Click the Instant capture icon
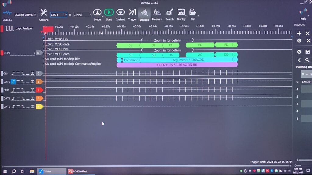Viewport: 312px width, 175px height. click(120, 12)
